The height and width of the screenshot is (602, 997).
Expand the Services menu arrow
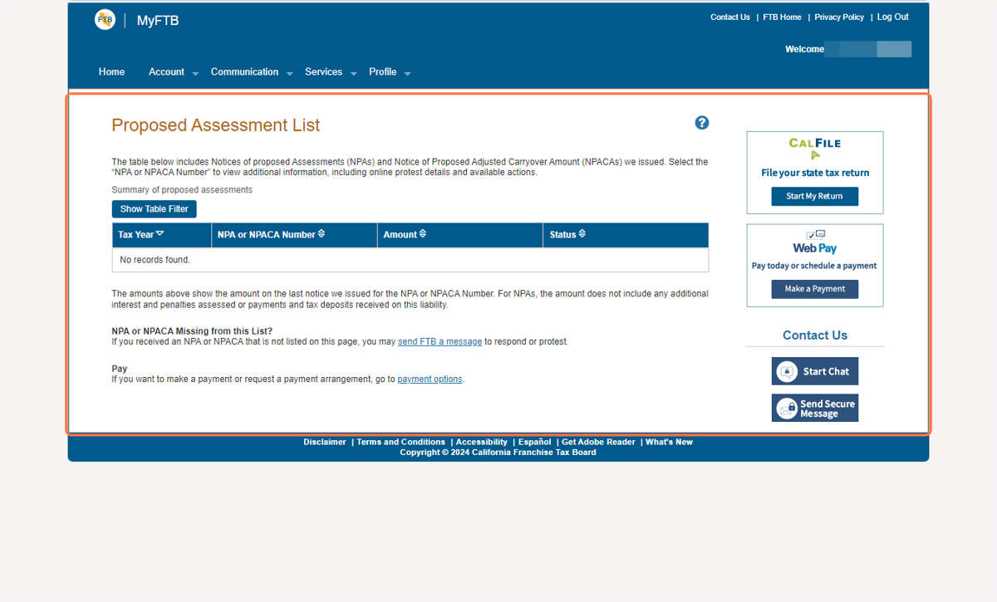[x=353, y=74]
